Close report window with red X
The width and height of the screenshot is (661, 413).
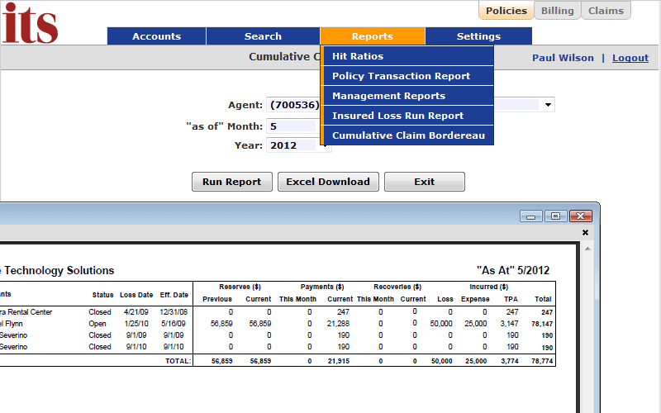[x=581, y=216]
